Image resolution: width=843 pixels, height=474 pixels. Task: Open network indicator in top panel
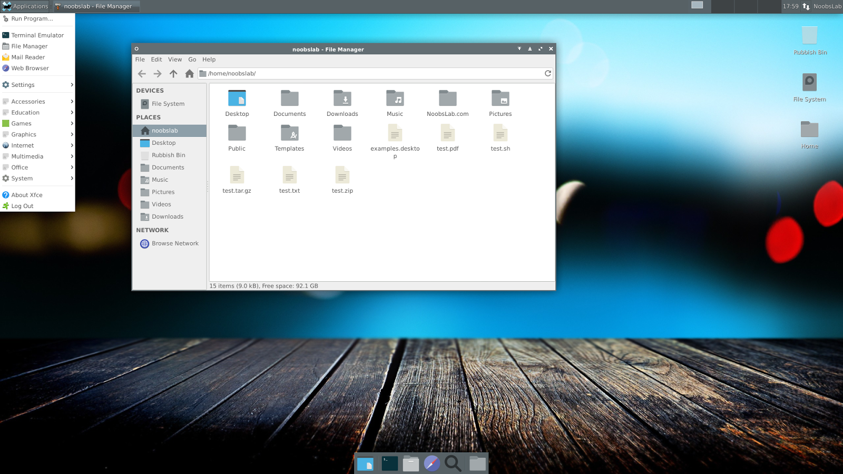806,6
